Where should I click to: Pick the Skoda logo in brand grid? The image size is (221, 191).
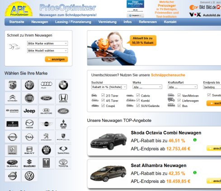click(47, 150)
